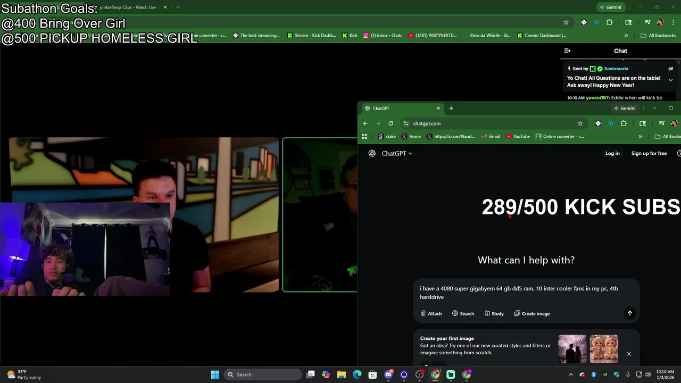Open the weather widget showing 33°F
The width and height of the screenshot is (681, 383).
click(24, 374)
